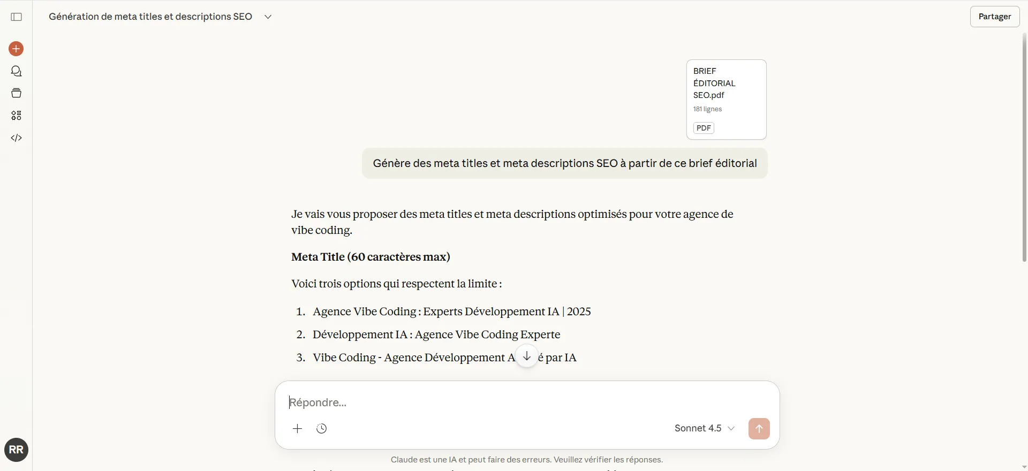Viewport: 1028px width, 471px height.
Task: Focus the Répondre message input field
Action: 527,402
